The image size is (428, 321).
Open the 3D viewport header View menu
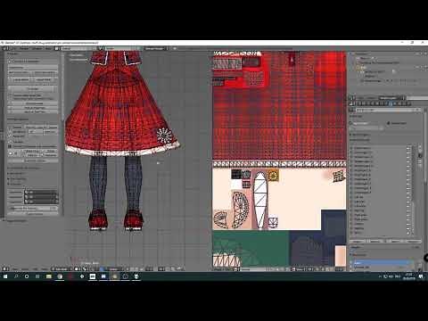(x=14, y=269)
